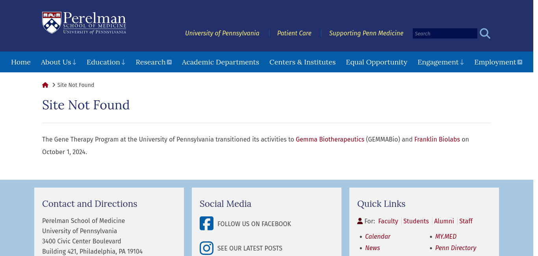Click FOLLOW US ON FACEBOOK link
538x256 pixels.
(x=254, y=224)
